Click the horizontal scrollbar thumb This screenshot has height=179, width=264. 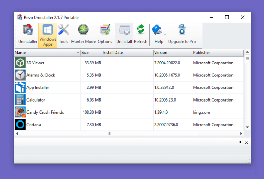click(x=109, y=134)
